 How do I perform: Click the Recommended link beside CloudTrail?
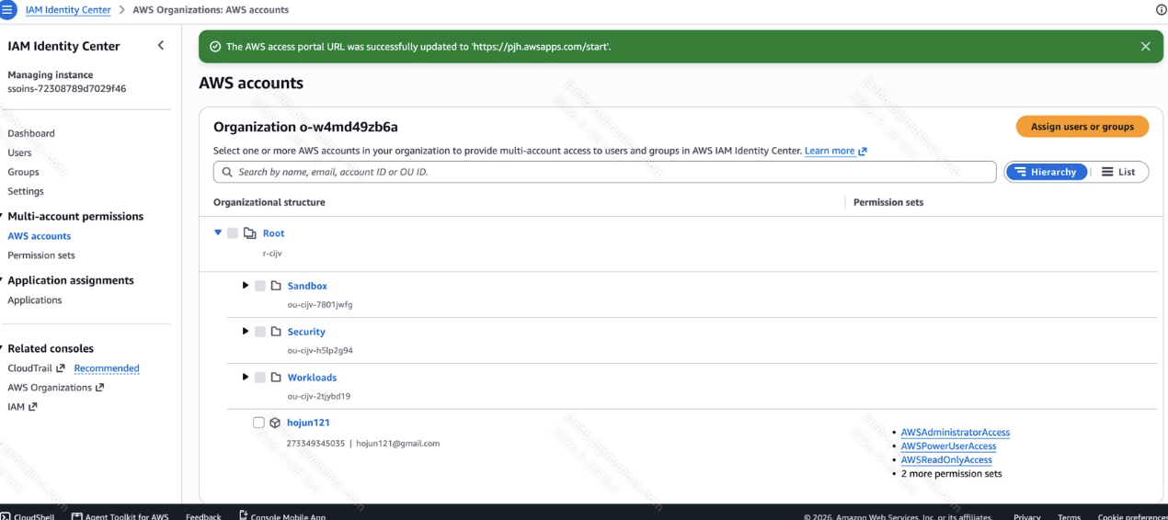coord(107,368)
